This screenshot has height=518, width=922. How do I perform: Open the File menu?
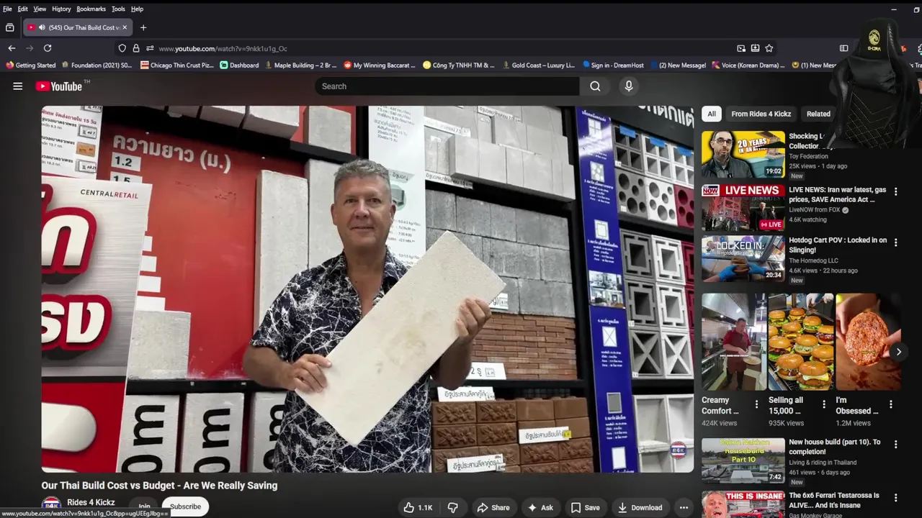click(x=7, y=9)
